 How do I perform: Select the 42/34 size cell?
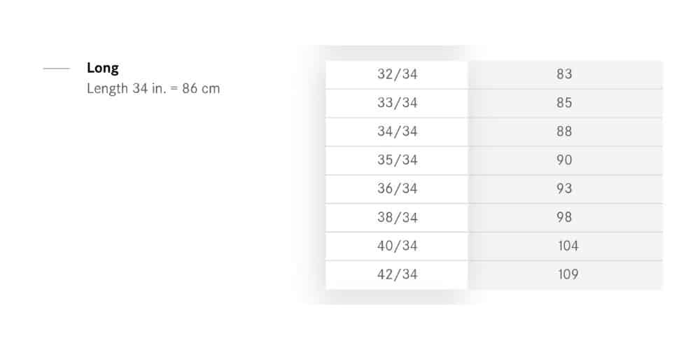point(397,275)
